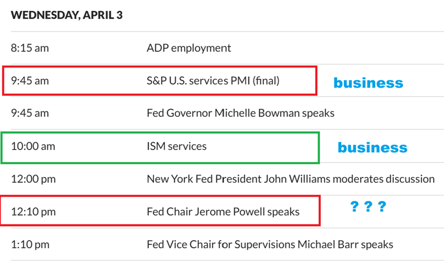Open Michael Barr speaks event
444x262 pixels.
(270, 245)
